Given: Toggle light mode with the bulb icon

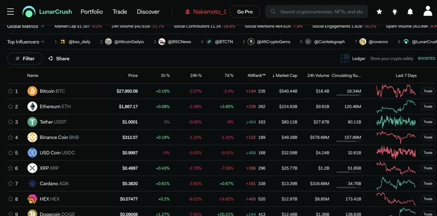Looking at the screenshot, I should click(394, 12).
